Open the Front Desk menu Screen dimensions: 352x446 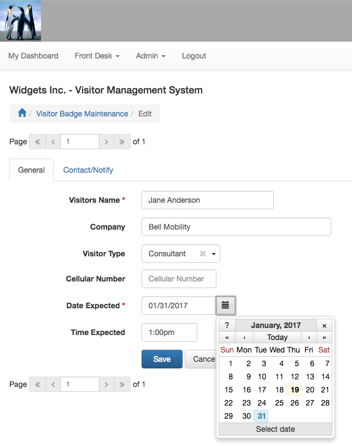click(97, 56)
